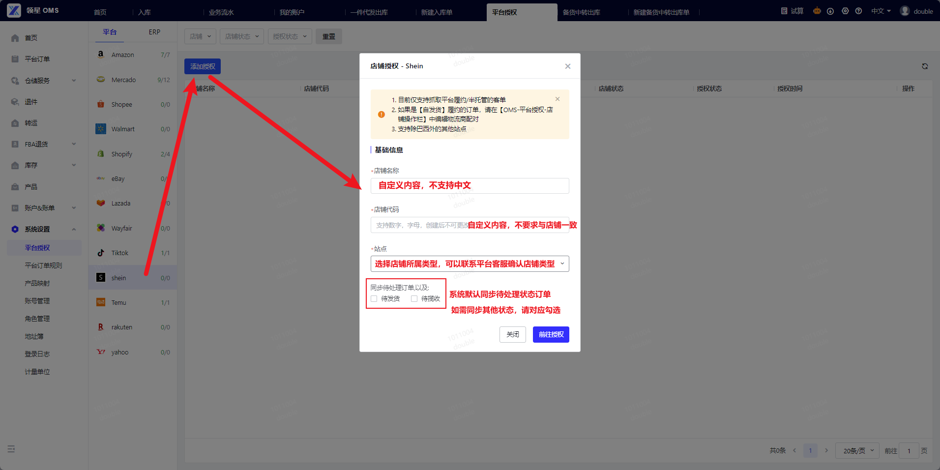Open the 中文 language dropdown
The image size is (940, 470).
[881, 11]
